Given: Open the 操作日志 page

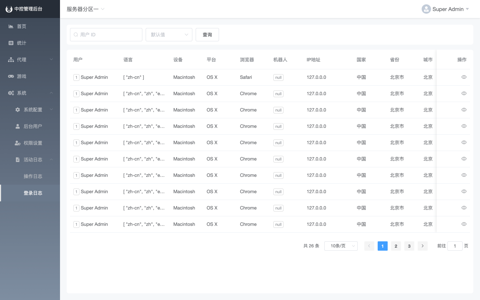Looking at the screenshot, I should pyautogui.click(x=30, y=176).
